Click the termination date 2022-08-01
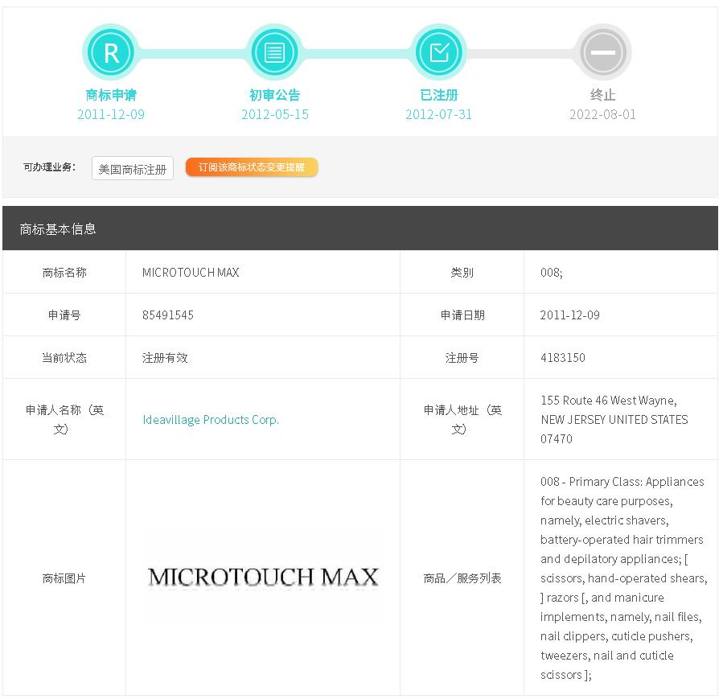 click(x=602, y=114)
